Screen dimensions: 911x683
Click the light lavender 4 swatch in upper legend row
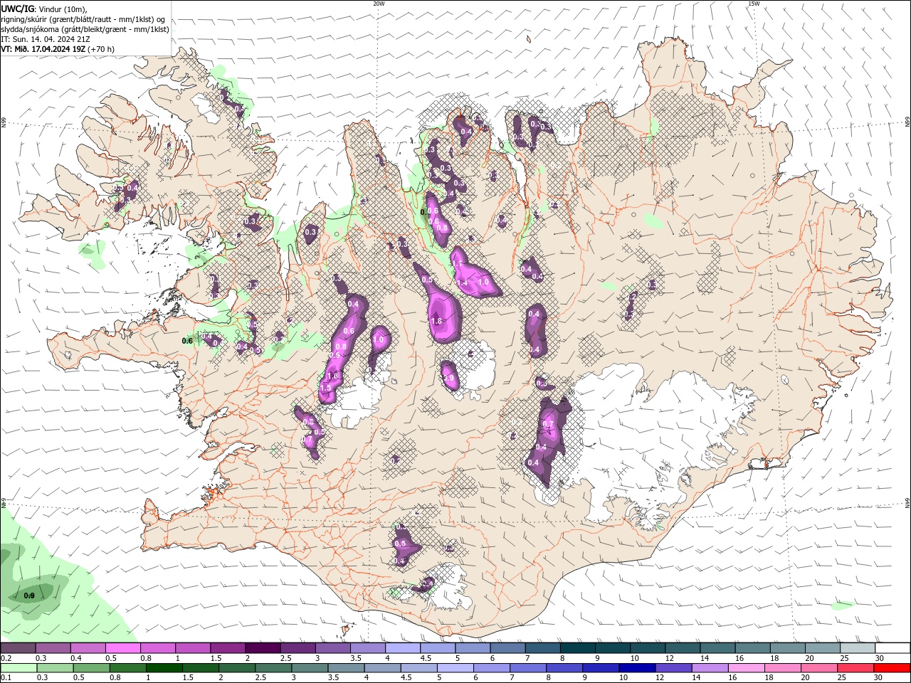[402, 648]
